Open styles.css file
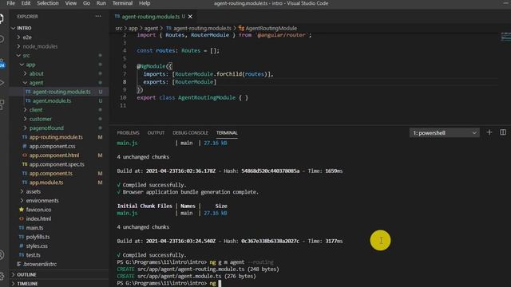The height and width of the screenshot is (287, 511). (x=37, y=246)
